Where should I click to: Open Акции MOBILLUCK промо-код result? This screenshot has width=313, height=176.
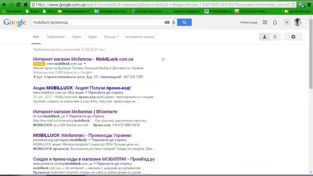click(x=82, y=88)
